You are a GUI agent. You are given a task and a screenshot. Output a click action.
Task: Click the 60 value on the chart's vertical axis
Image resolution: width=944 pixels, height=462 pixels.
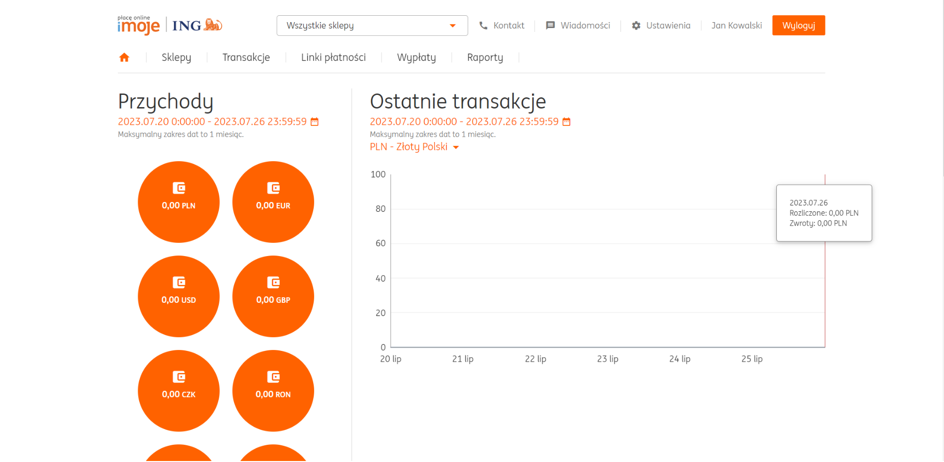pos(381,243)
